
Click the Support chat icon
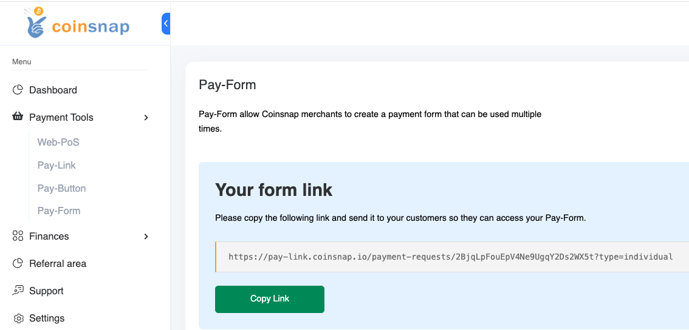(18, 291)
